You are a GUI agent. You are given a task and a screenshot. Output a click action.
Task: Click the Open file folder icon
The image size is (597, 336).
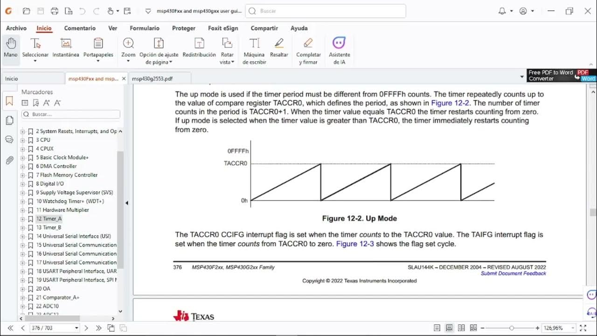coord(27,11)
